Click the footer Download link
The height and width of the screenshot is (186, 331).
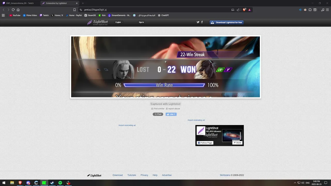[118, 175]
